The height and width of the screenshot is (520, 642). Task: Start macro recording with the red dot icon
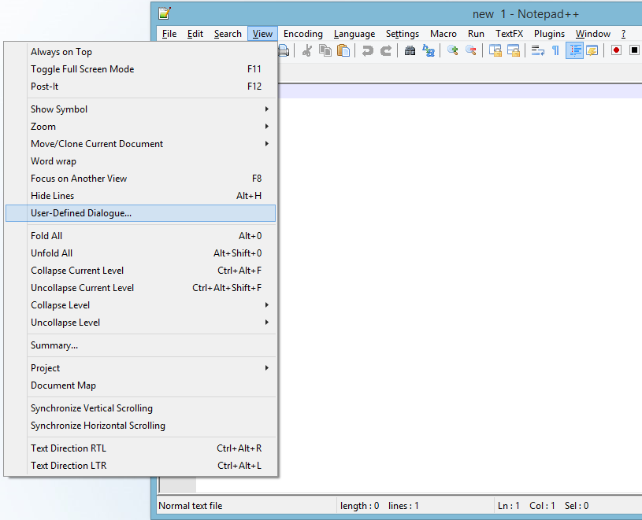(616, 50)
